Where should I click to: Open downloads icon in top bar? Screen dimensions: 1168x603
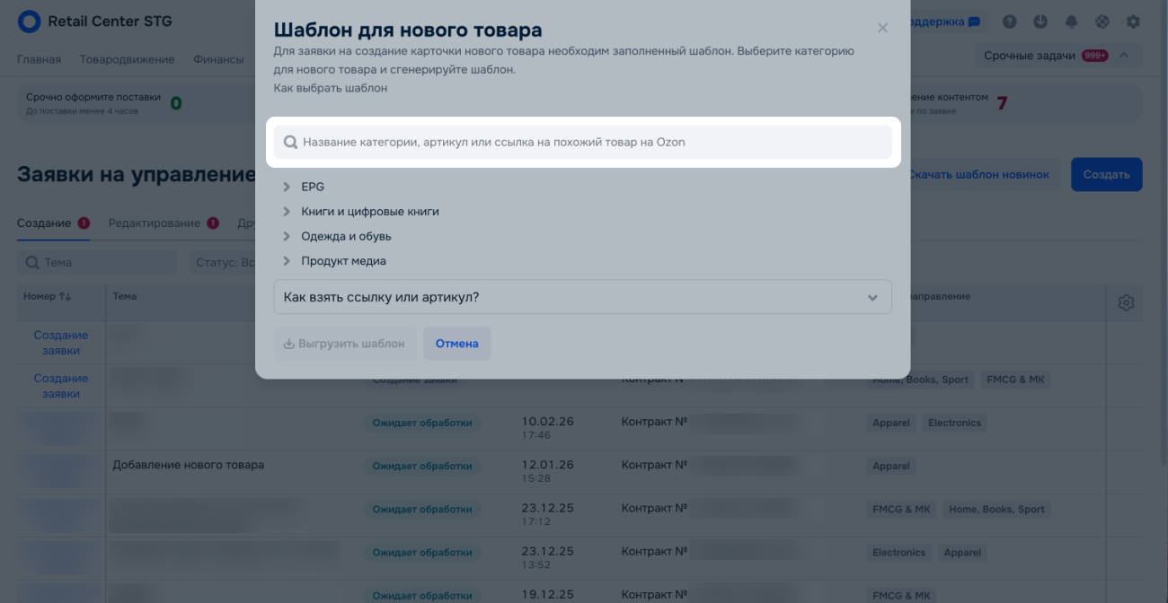[x=1040, y=22]
